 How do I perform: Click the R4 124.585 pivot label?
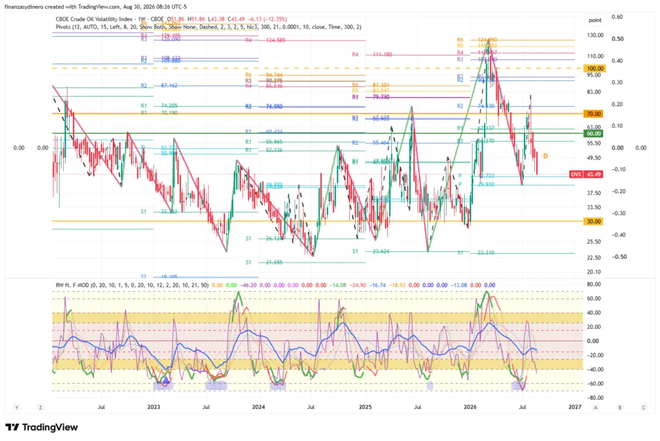coord(266,41)
